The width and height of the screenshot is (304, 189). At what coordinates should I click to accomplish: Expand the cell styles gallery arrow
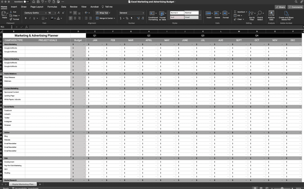coord(200,15)
